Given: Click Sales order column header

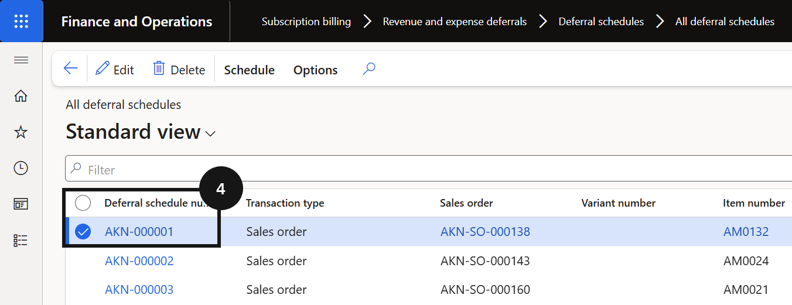Looking at the screenshot, I should 466,203.
